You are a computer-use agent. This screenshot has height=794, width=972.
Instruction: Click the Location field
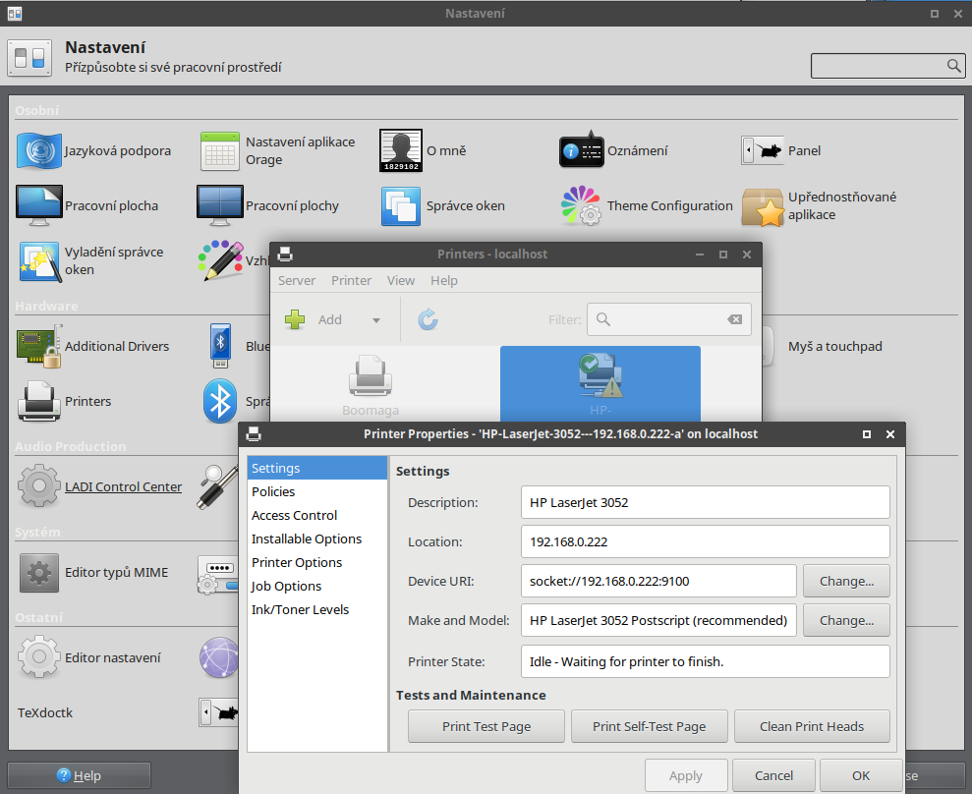click(x=705, y=541)
